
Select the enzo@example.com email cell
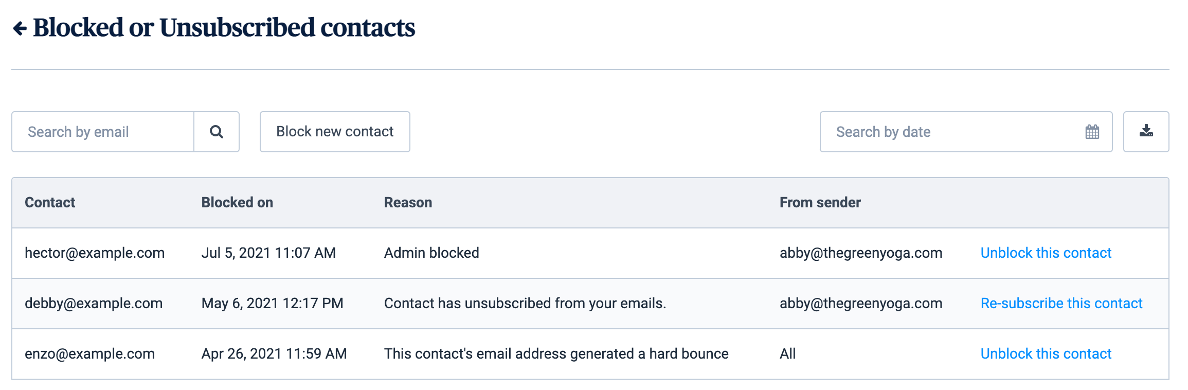pyautogui.click(x=89, y=354)
